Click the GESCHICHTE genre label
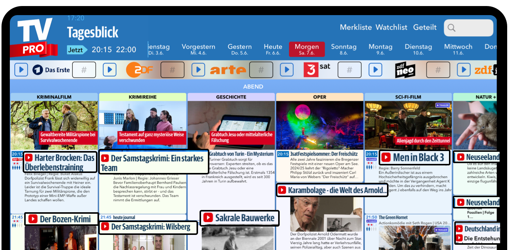517x250 pixels. click(231, 97)
